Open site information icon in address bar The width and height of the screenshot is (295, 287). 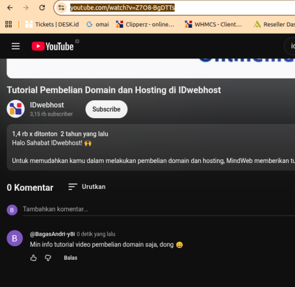(x=61, y=8)
